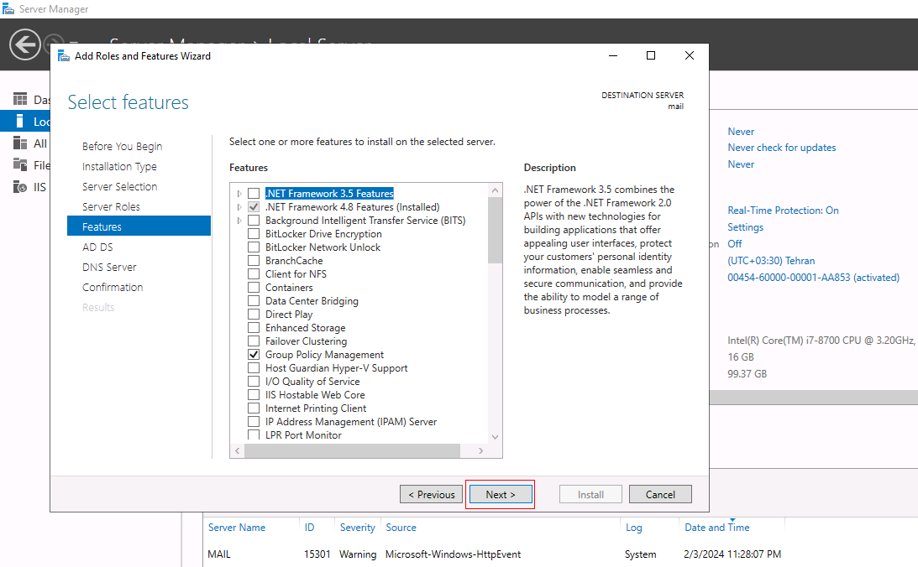Expand .NET Framework 3.5 Features node
The width and height of the screenshot is (918, 567).
239,194
